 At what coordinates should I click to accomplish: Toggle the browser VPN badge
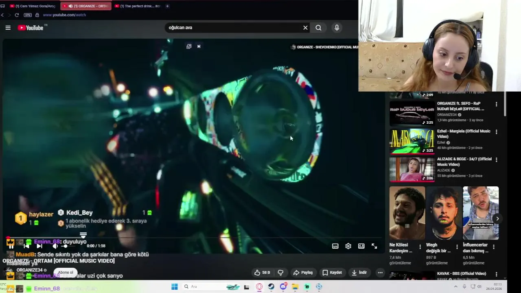(28, 15)
